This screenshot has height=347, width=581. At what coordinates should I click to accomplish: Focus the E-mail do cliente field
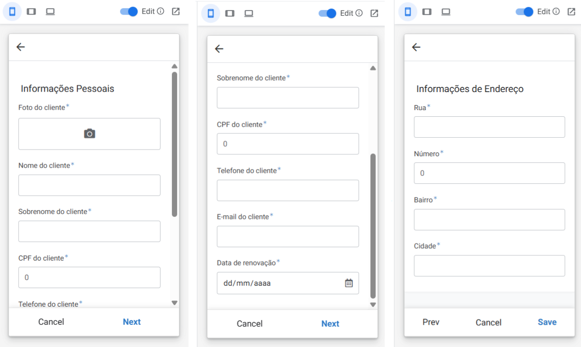click(288, 236)
